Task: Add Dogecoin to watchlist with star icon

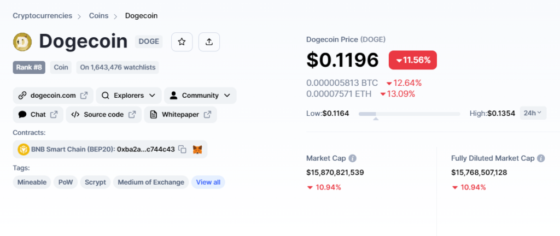Action: (x=182, y=42)
